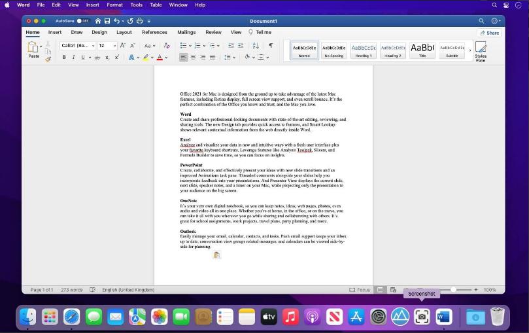Screen dimensions: 529x333
Task: Open spelling and grammar check status icon
Action: pyautogui.click(x=92, y=289)
